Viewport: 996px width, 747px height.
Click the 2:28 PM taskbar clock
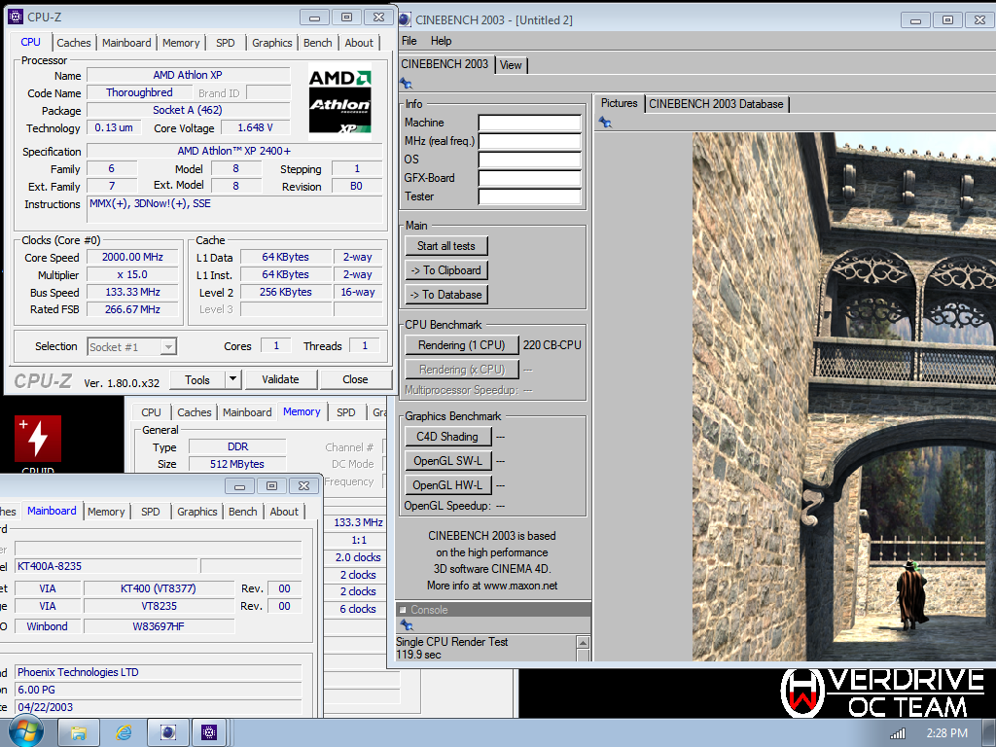[946, 733]
